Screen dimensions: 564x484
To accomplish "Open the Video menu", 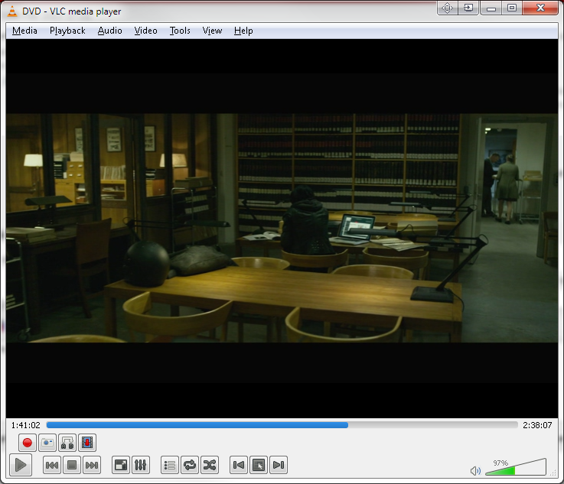I will [145, 31].
